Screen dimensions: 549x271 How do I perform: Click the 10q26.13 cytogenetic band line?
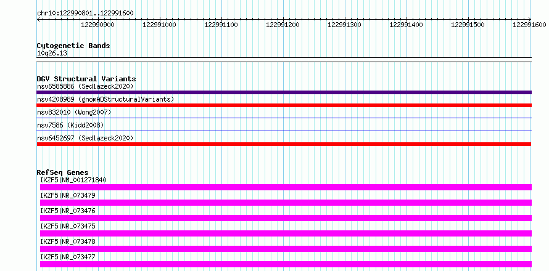click(284, 60)
